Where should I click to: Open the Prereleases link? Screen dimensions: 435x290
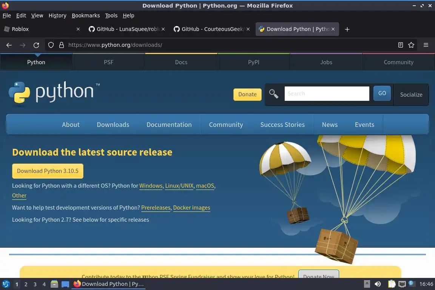[156, 208]
